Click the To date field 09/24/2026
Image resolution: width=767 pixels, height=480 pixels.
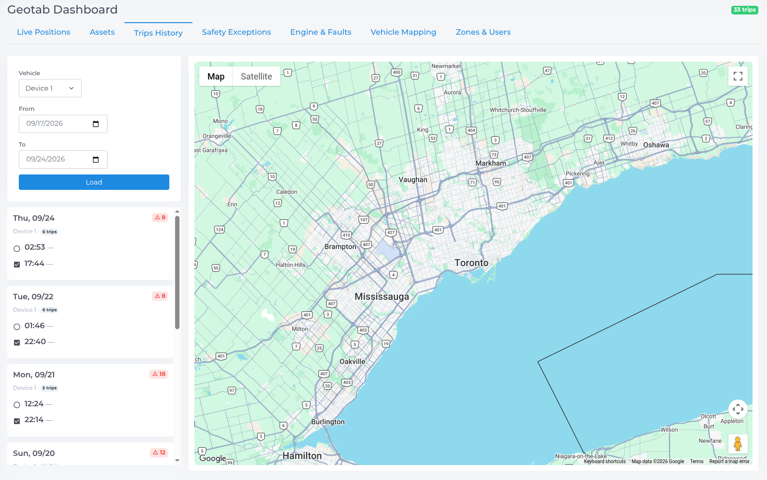click(63, 160)
